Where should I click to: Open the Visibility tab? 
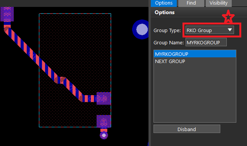218,3
